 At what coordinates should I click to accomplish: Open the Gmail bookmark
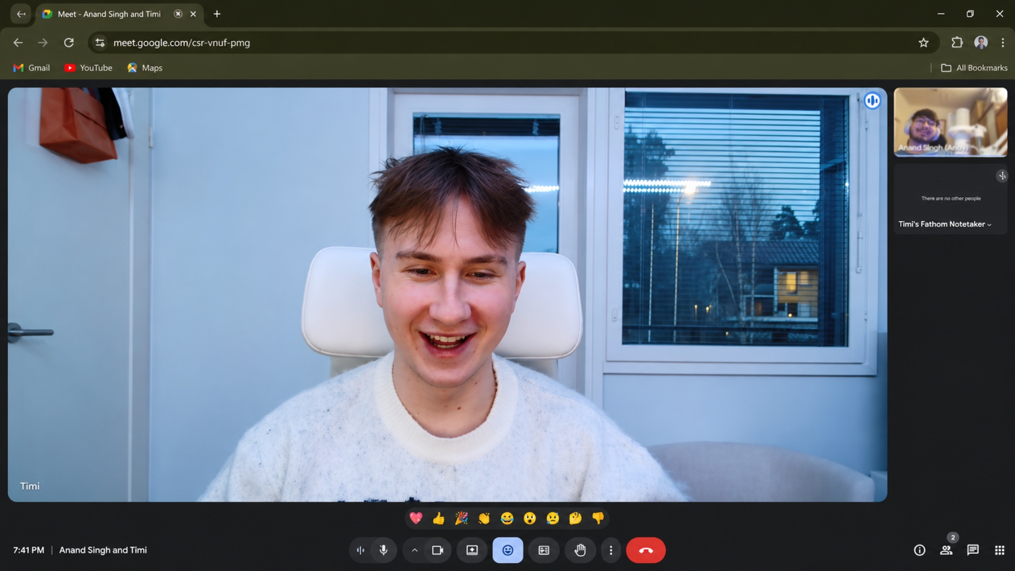coord(32,68)
